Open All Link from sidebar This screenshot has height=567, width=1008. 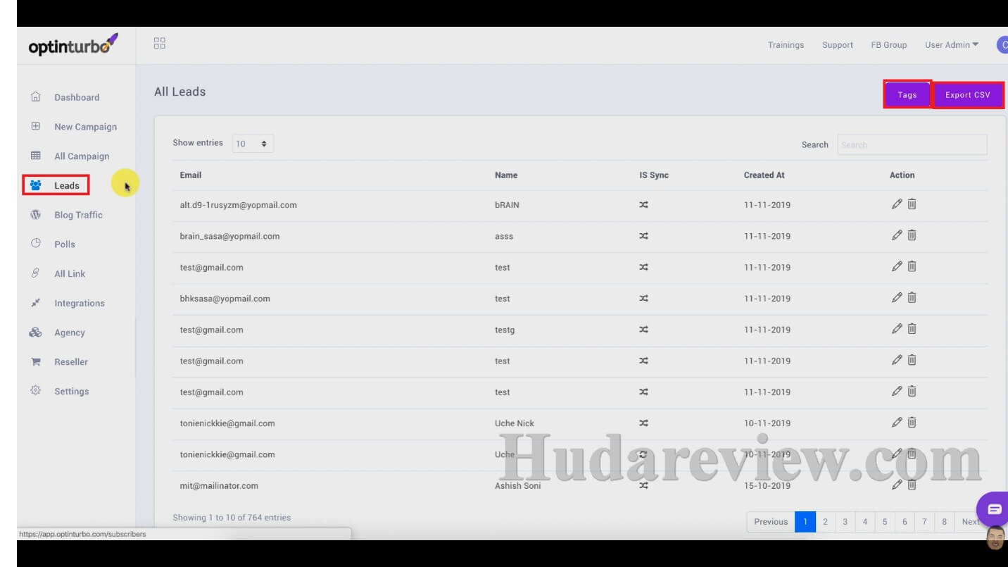[x=70, y=273]
